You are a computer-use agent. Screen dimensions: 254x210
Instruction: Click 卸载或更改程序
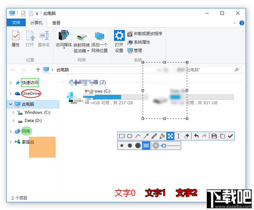145,34
